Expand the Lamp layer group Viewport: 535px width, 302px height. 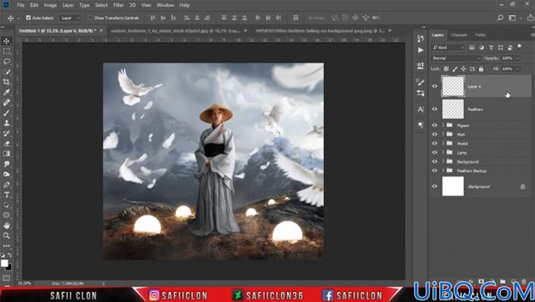tap(443, 153)
